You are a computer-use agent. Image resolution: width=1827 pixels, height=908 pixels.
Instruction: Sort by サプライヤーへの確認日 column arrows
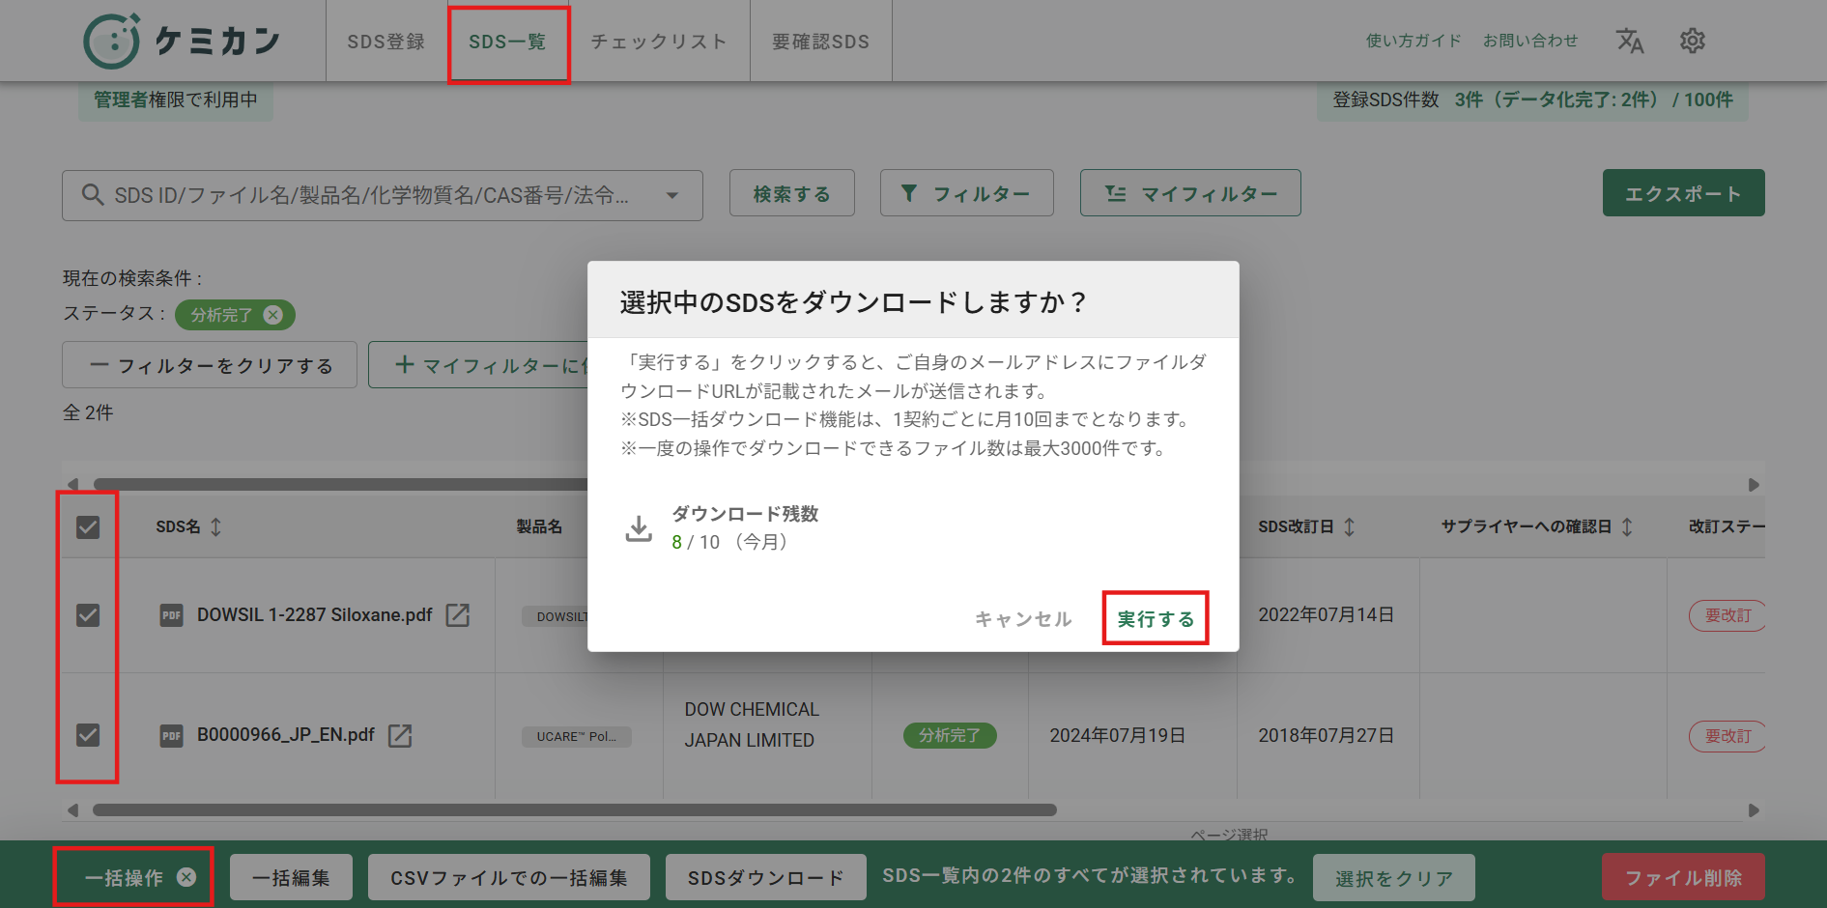coord(1627,526)
